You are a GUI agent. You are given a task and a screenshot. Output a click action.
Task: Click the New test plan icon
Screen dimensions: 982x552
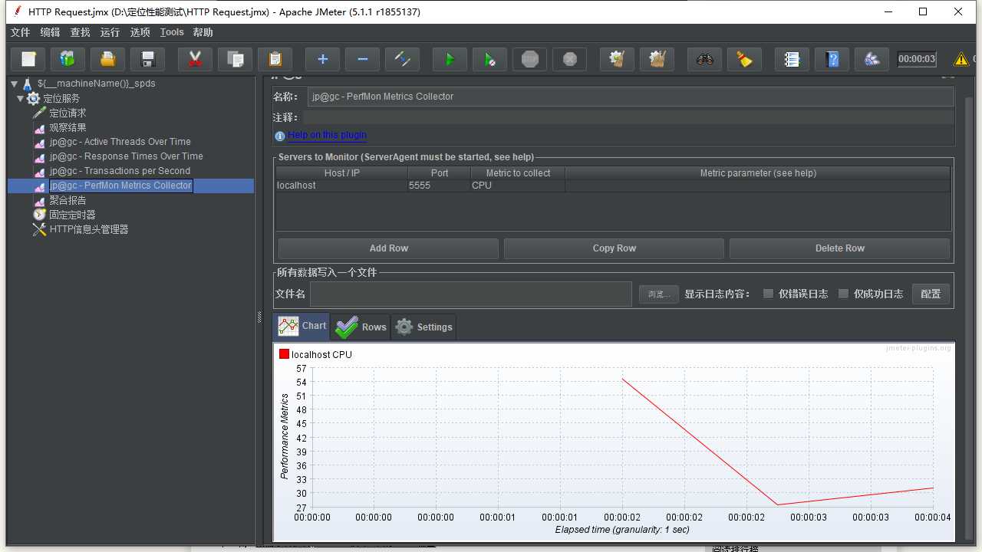[28, 59]
